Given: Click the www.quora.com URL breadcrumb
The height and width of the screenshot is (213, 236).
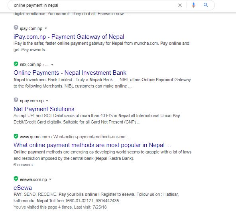Looking at the screenshot, I should pyautogui.click(x=35, y=137).
